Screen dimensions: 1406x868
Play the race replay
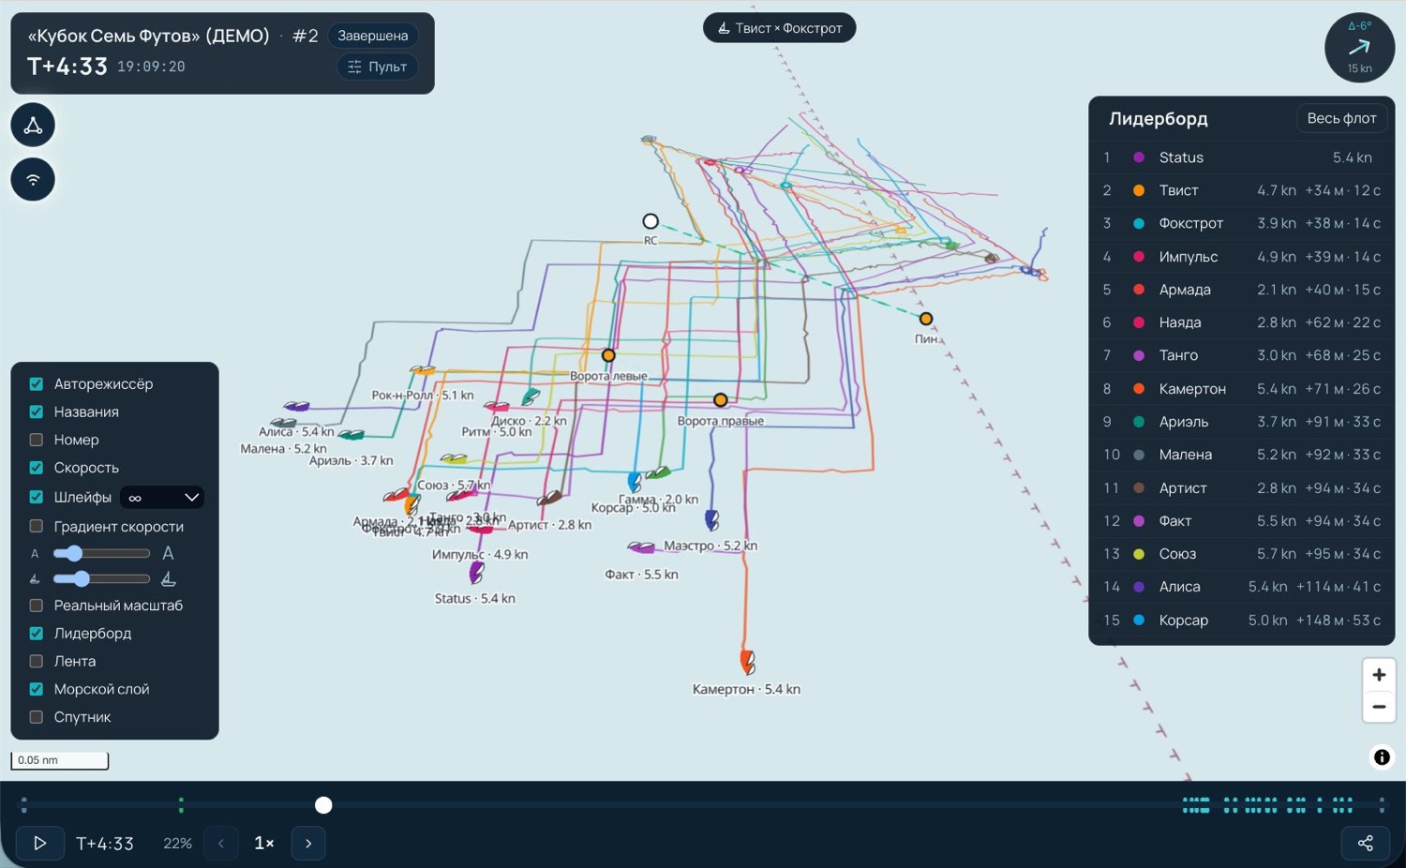pos(40,844)
